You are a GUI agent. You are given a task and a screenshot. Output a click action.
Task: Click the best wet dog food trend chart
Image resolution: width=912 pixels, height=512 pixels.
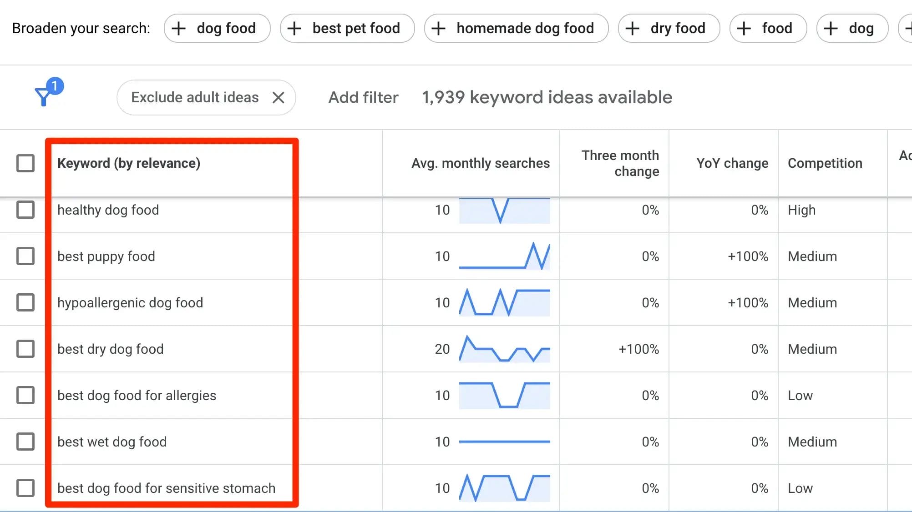point(504,442)
